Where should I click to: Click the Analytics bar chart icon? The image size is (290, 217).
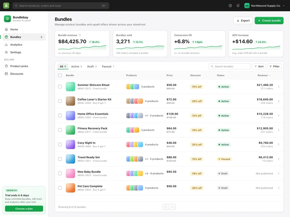tap(6, 45)
